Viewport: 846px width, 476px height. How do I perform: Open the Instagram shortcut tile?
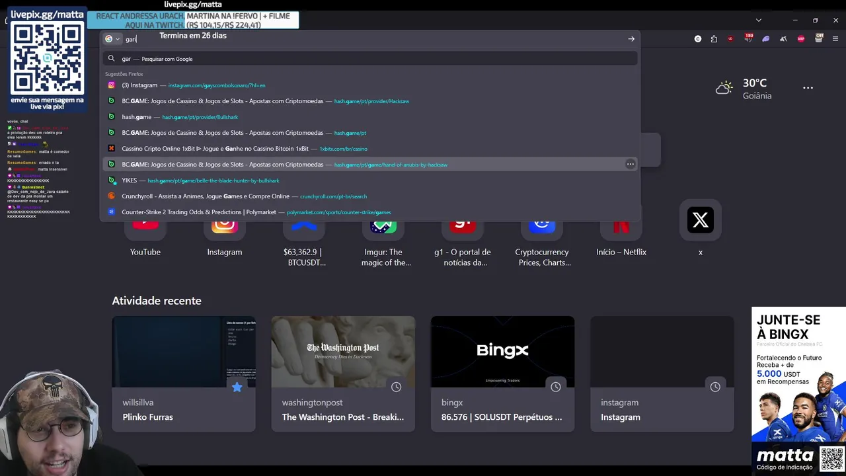[225, 239]
